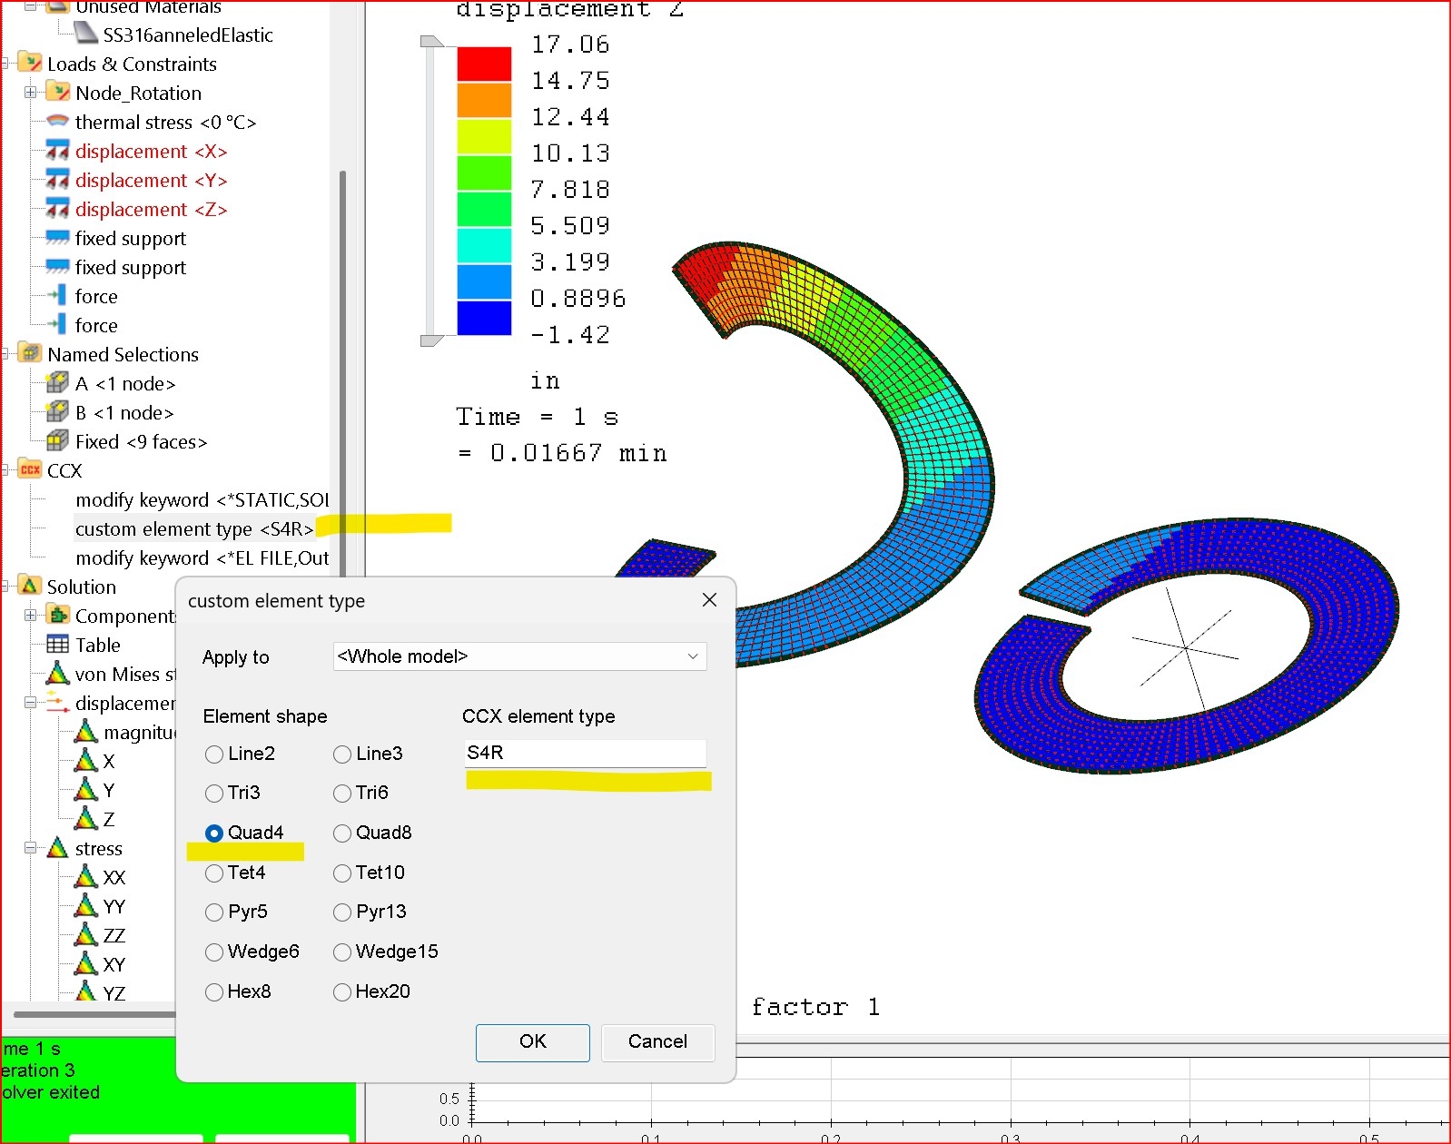Select modify keyword *STATIC tree item
The width and height of the screenshot is (1451, 1144).
202,500
